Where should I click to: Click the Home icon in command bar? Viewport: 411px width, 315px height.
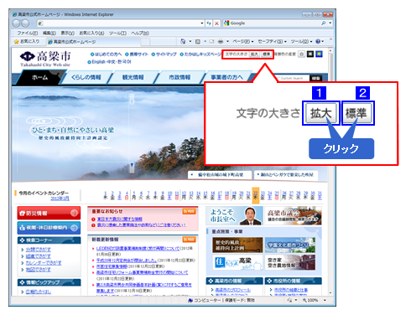pyautogui.click(x=183, y=41)
